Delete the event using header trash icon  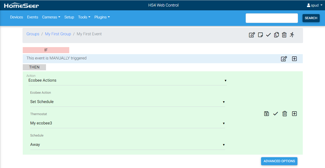tap(284, 35)
